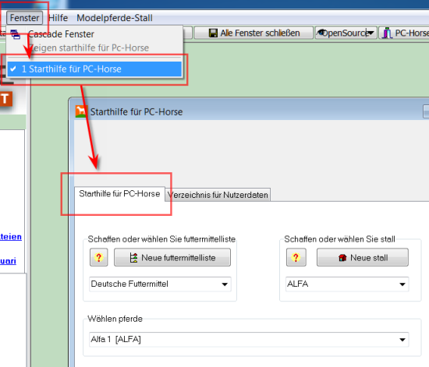
Task: Click the floppy disk save icon
Action: [x=213, y=33]
